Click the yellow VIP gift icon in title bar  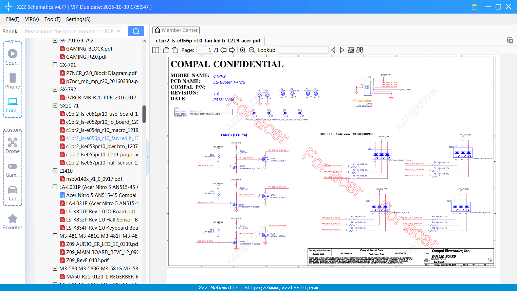[x=475, y=7]
